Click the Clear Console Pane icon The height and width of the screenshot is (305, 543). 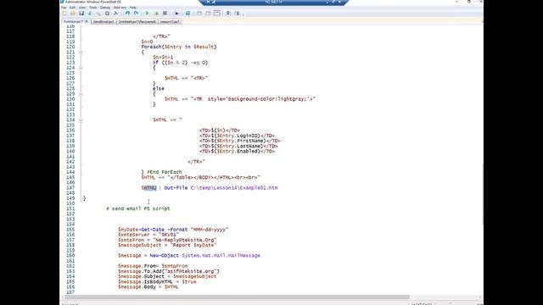click(115, 14)
